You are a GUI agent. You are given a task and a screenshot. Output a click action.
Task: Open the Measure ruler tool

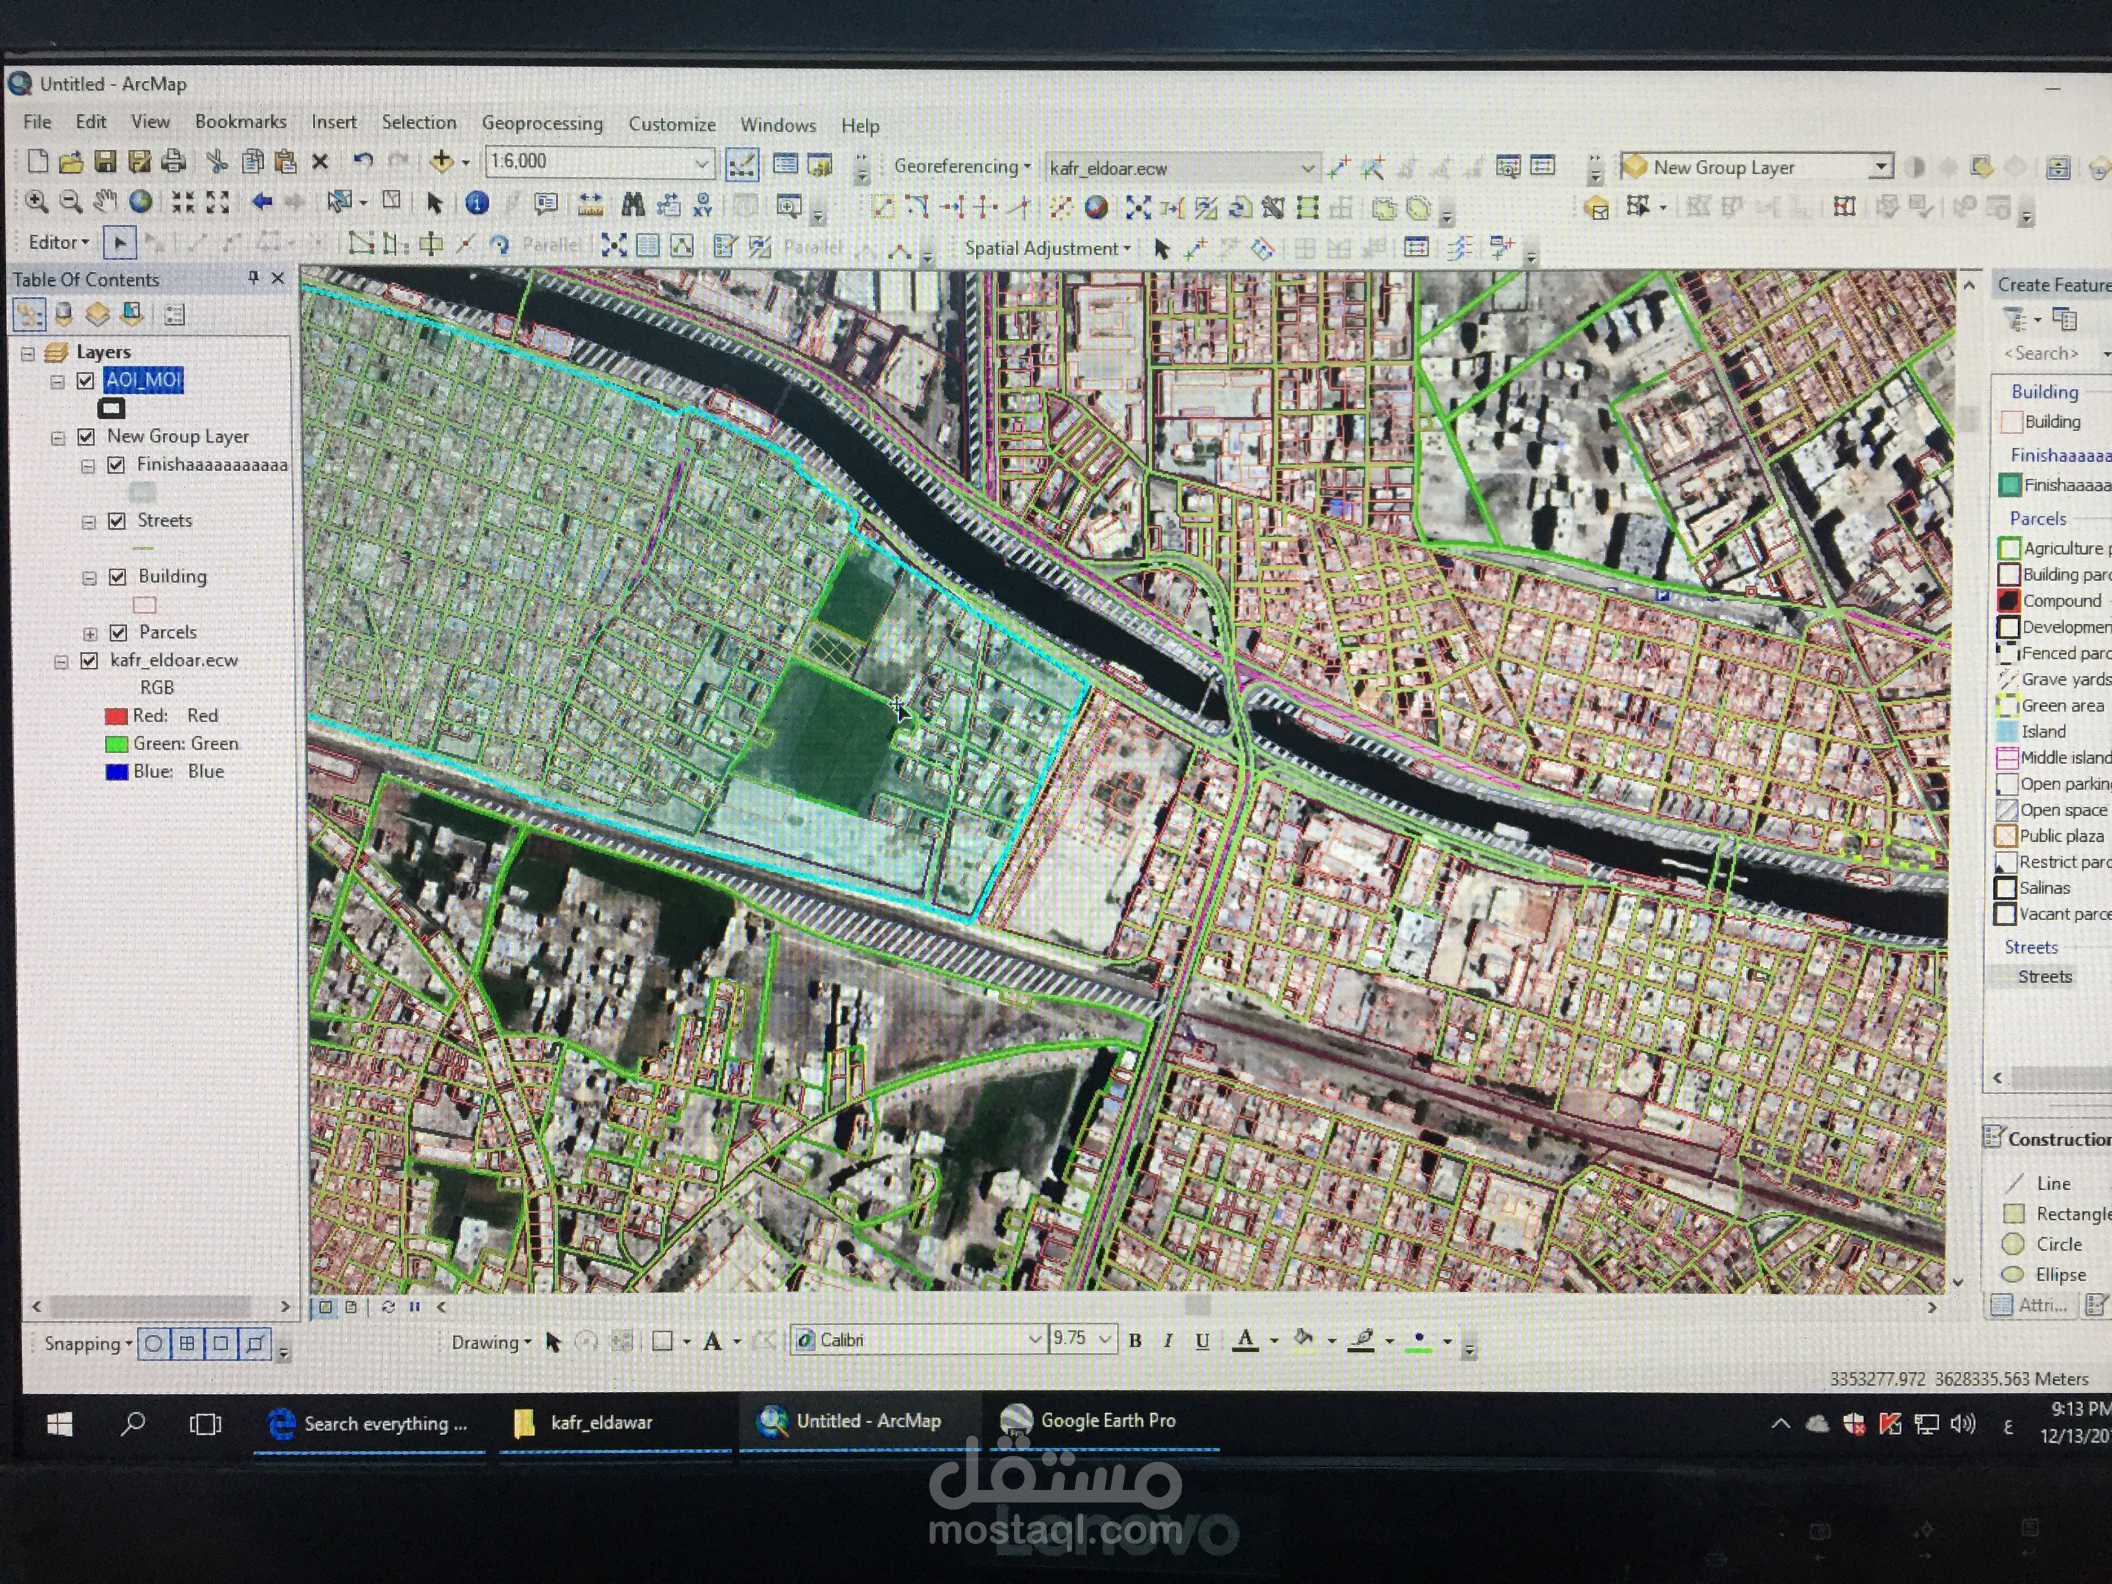tap(590, 203)
